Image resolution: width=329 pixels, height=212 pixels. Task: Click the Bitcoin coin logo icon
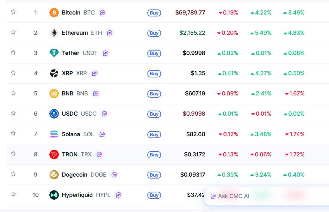tap(54, 13)
